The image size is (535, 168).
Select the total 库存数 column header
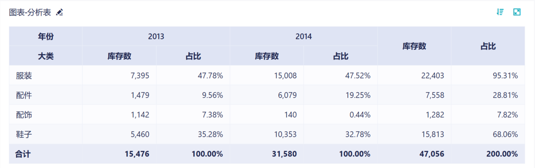(x=414, y=46)
